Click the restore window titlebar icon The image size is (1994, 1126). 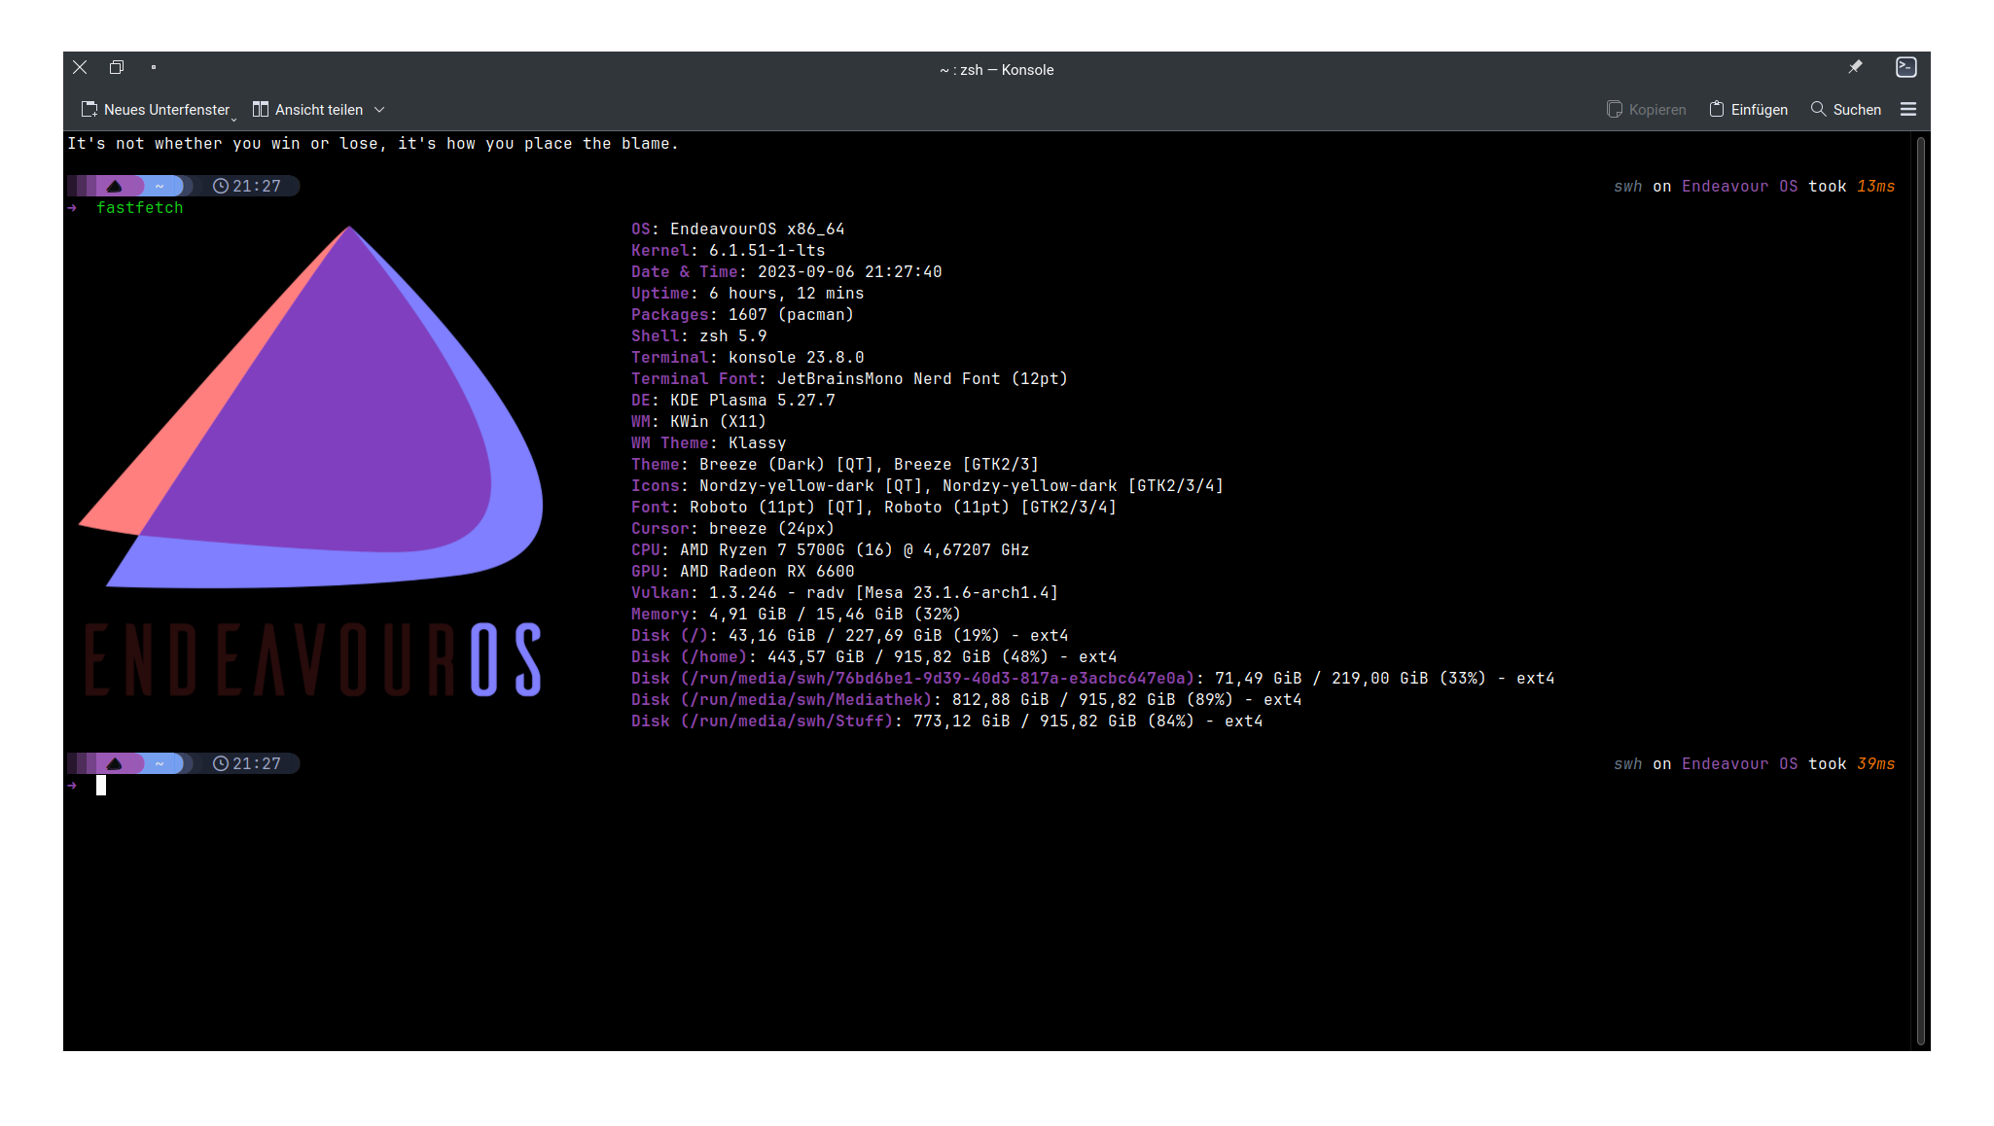pos(117,67)
